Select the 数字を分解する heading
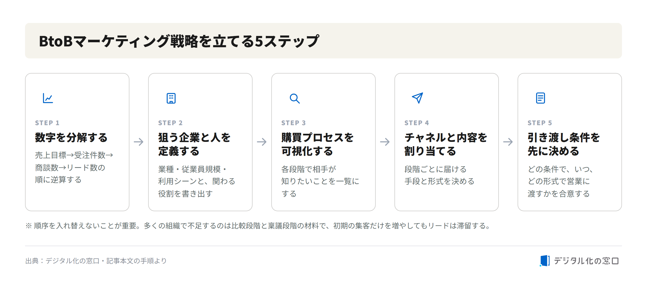The height and width of the screenshot is (291, 647). (71, 137)
